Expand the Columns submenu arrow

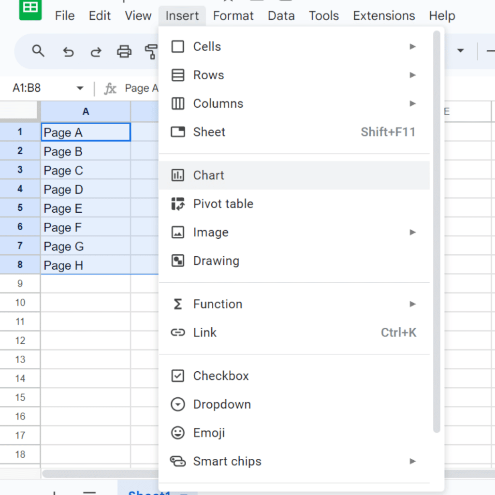[412, 103]
